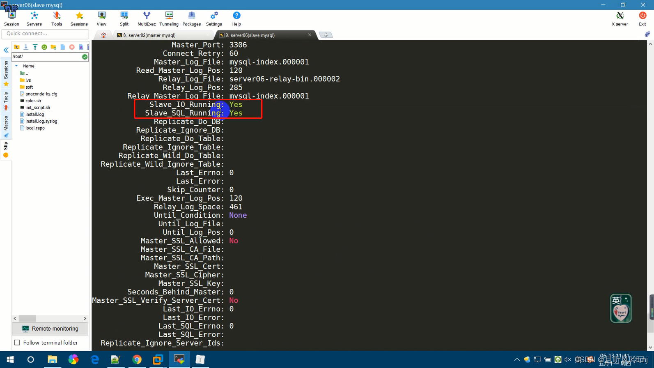Click the rename (A) file icon
654x368 pixels.
pyautogui.click(x=81, y=47)
